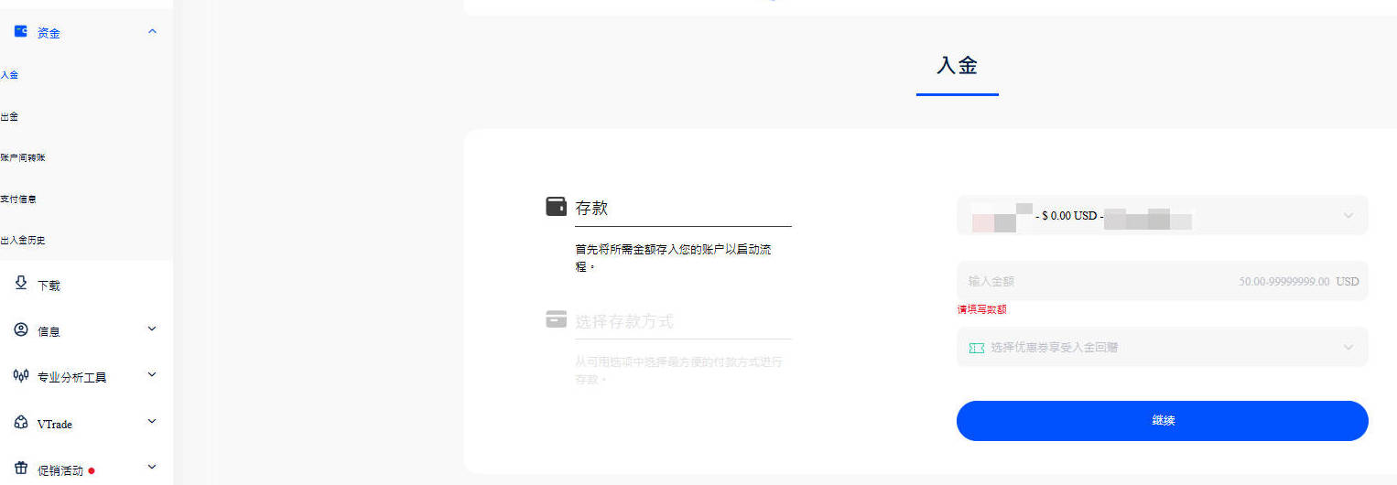
Task: Click the 下载 download icon
Action: tap(21, 284)
